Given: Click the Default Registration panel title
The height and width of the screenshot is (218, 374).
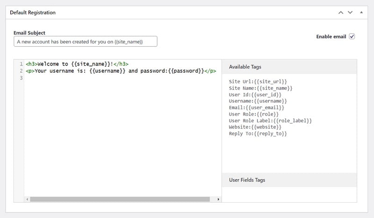Looking at the screenshot, I should pyautogui.click(x=33, y=13).
